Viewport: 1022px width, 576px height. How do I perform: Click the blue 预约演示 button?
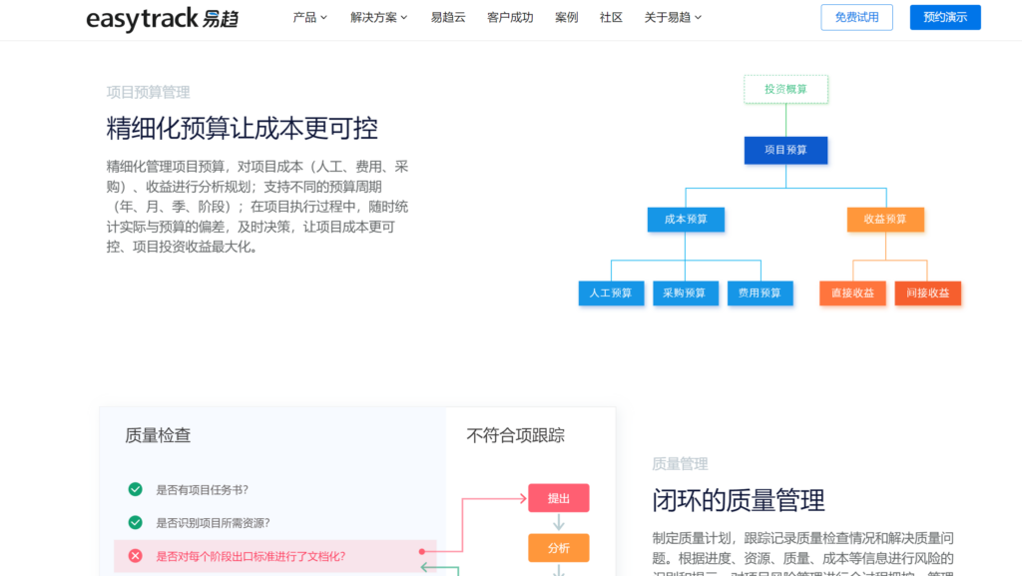click(944, 17)
